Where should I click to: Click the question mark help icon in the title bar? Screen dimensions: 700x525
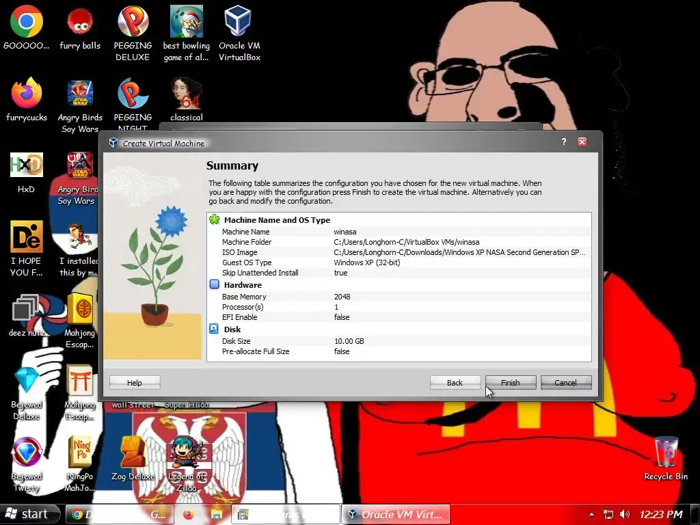click(564, 142)
